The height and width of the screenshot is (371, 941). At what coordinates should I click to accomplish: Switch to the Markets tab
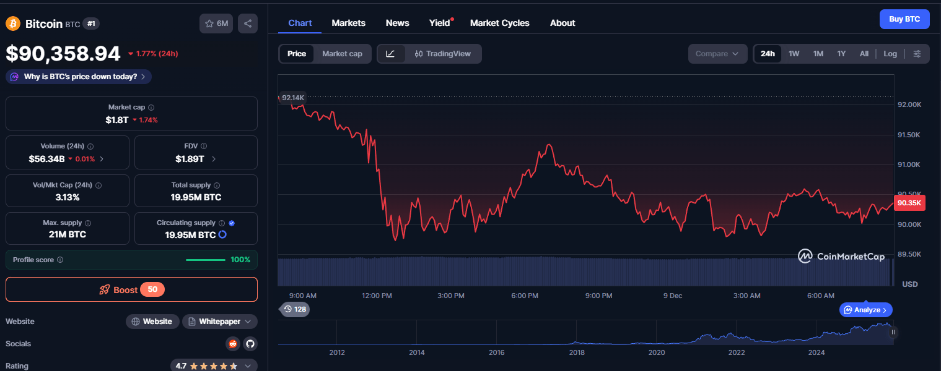(349, 23)
